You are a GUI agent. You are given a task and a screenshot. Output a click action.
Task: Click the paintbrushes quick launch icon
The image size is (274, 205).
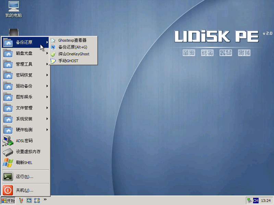pos(21,201)
